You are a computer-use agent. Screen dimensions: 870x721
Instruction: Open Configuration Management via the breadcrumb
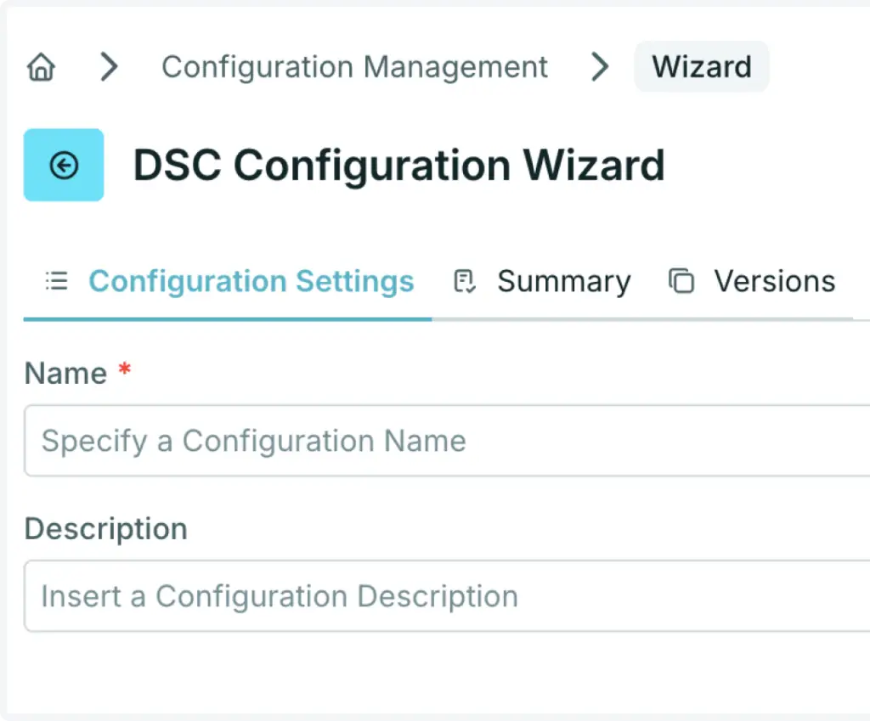coord(354,66)
